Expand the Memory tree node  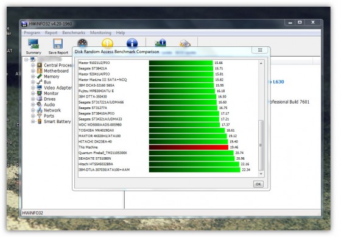pos(33,76)
